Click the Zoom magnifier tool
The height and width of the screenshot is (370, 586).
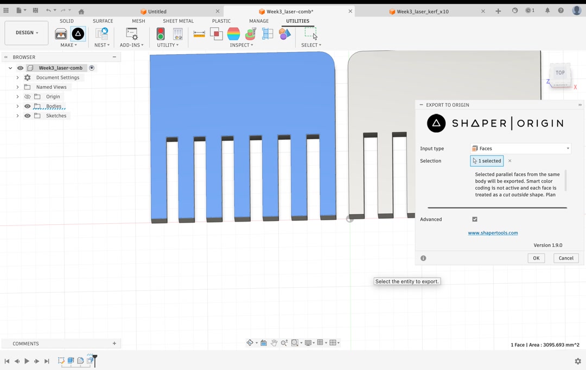[284, 342]
